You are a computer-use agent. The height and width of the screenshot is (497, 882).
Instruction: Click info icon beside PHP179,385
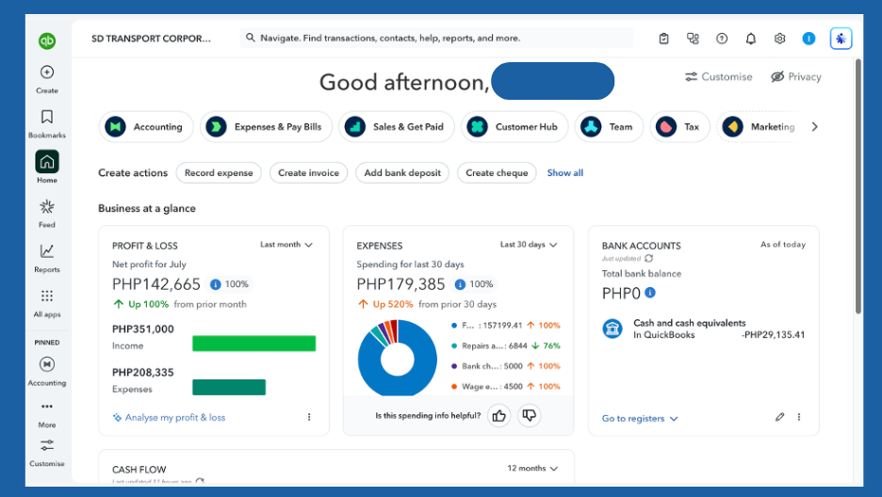(x=460, y=284)
